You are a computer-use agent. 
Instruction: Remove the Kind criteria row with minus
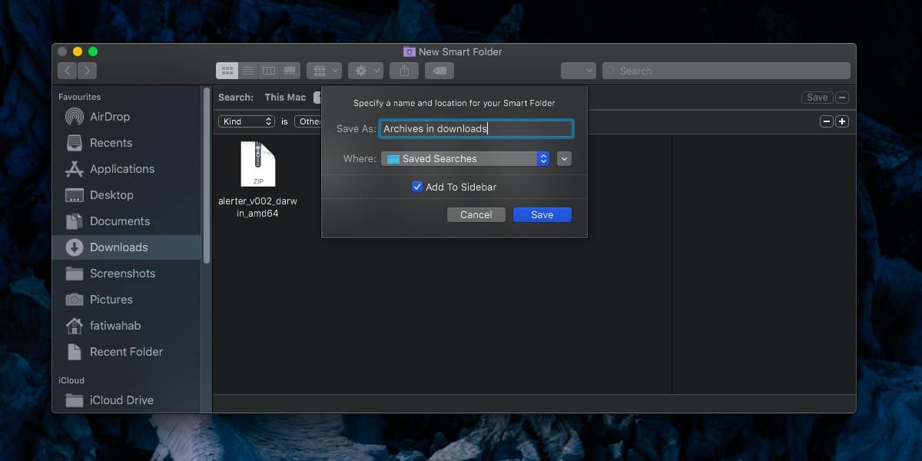click(827, 121)
